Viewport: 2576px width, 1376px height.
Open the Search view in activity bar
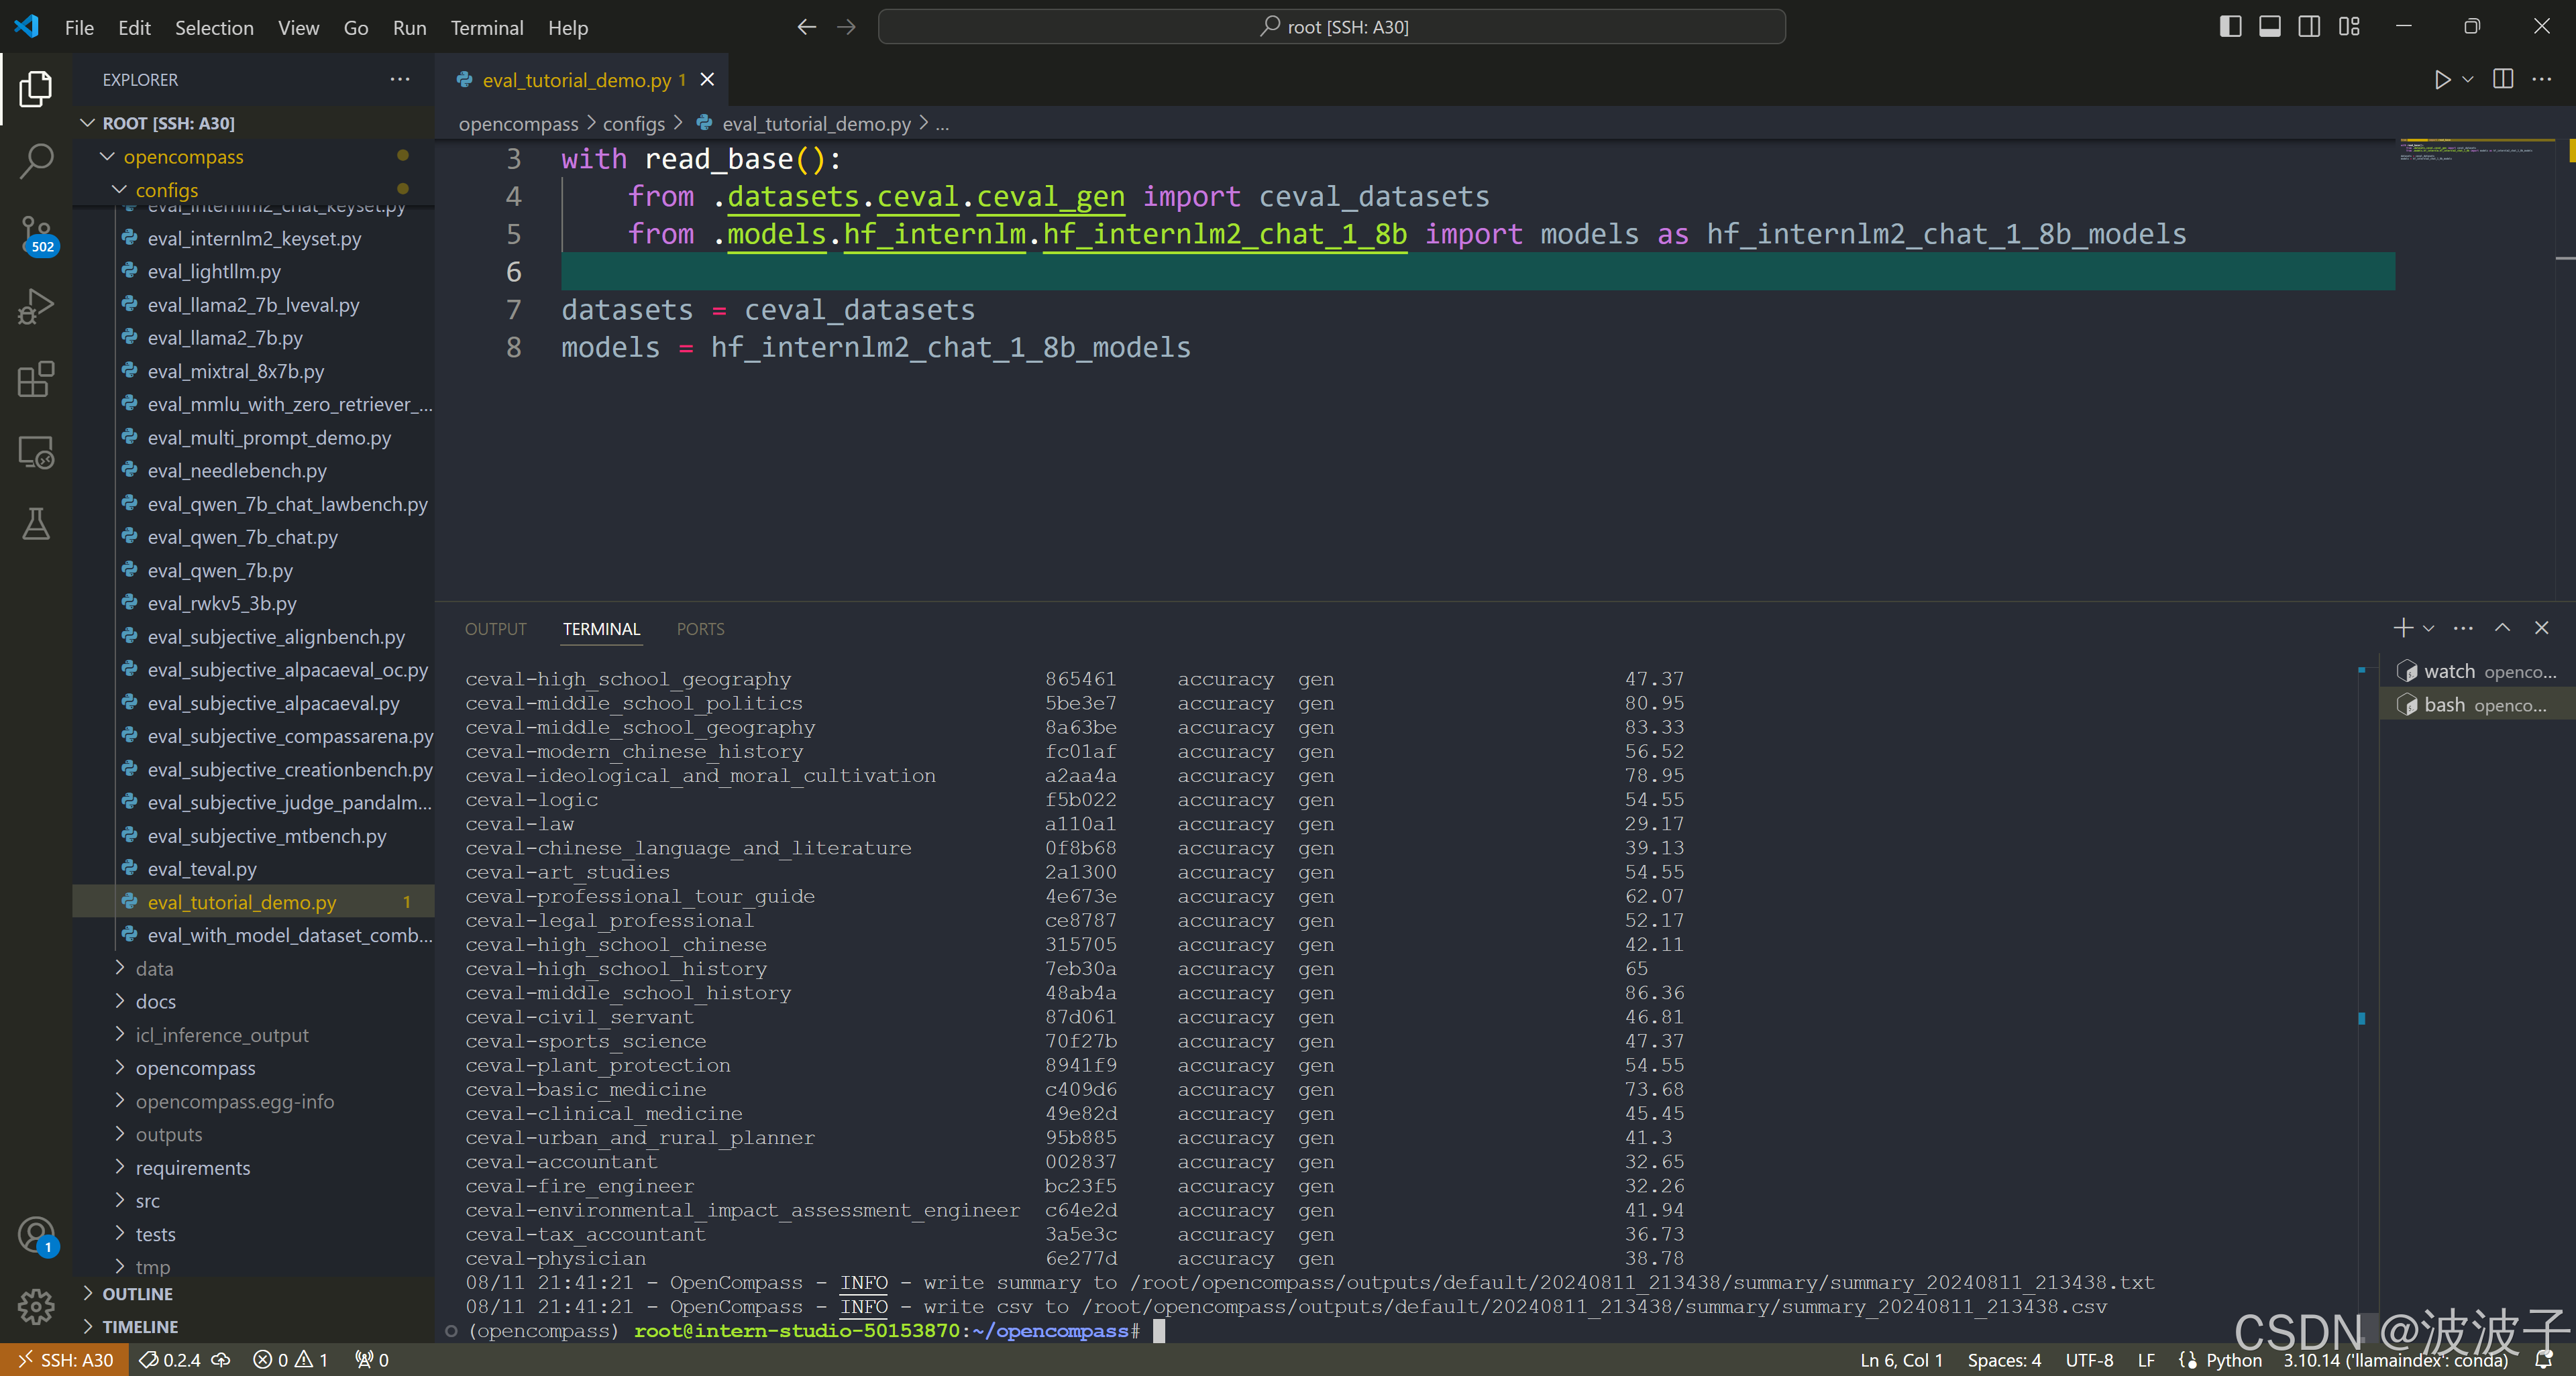pyautogui.click(x=36, y=161)
